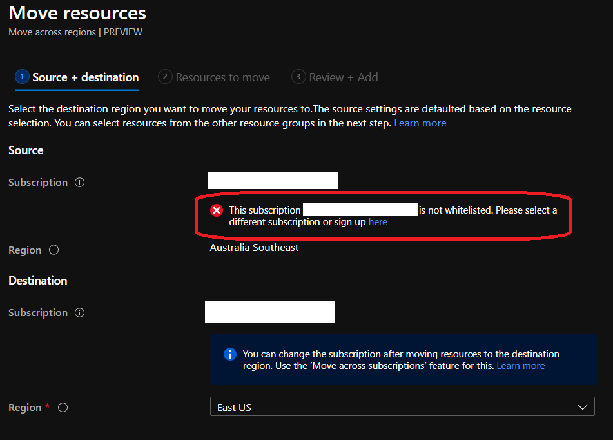613x440 pixels.
Task: Click the red error icon in the whitelist message
Action: click(217, 210)
